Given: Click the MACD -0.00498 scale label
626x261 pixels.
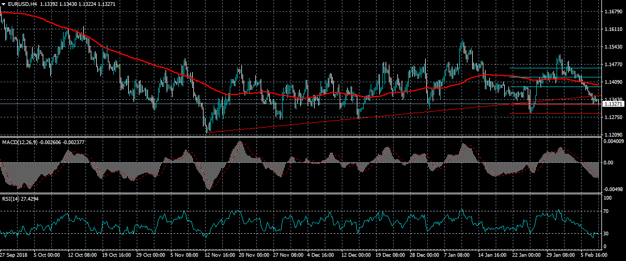Looking at the screenshot, I should [x=613, y=189].
